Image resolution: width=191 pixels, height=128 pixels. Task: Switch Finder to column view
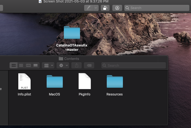(28, 65)
